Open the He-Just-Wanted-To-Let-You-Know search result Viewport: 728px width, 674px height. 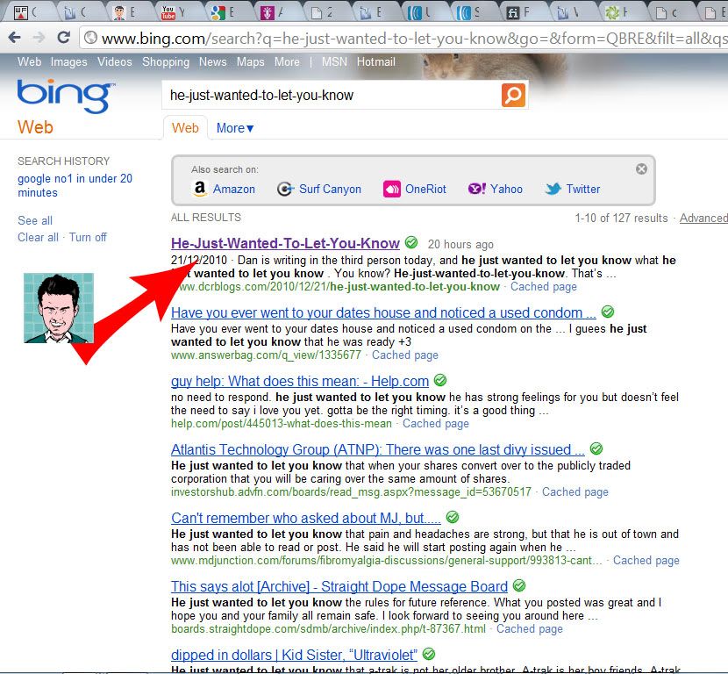(x=285, y=243)
